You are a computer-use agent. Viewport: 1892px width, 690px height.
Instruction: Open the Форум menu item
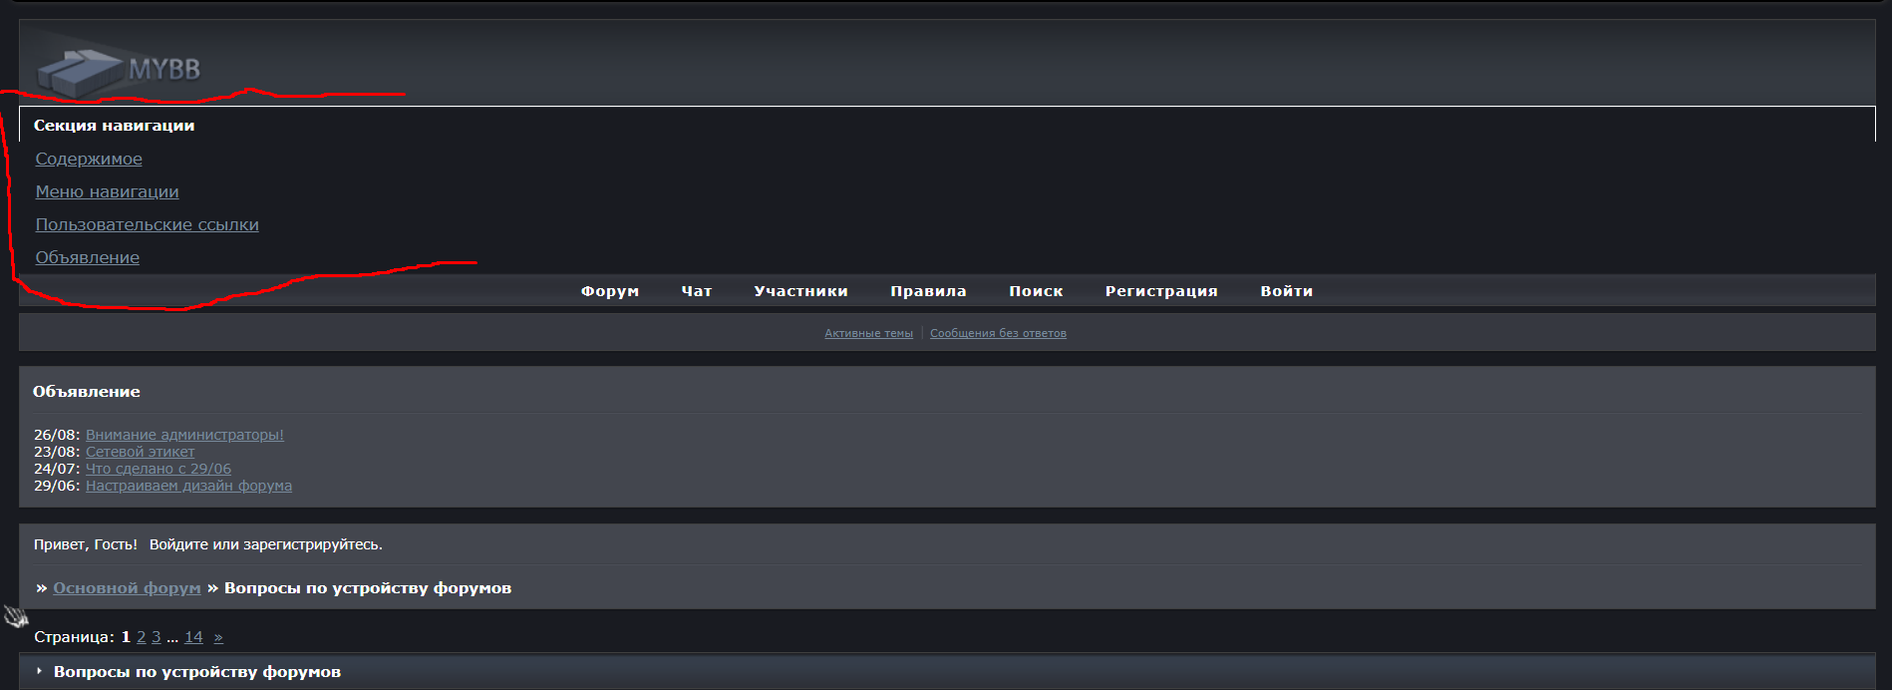point(609,291)
